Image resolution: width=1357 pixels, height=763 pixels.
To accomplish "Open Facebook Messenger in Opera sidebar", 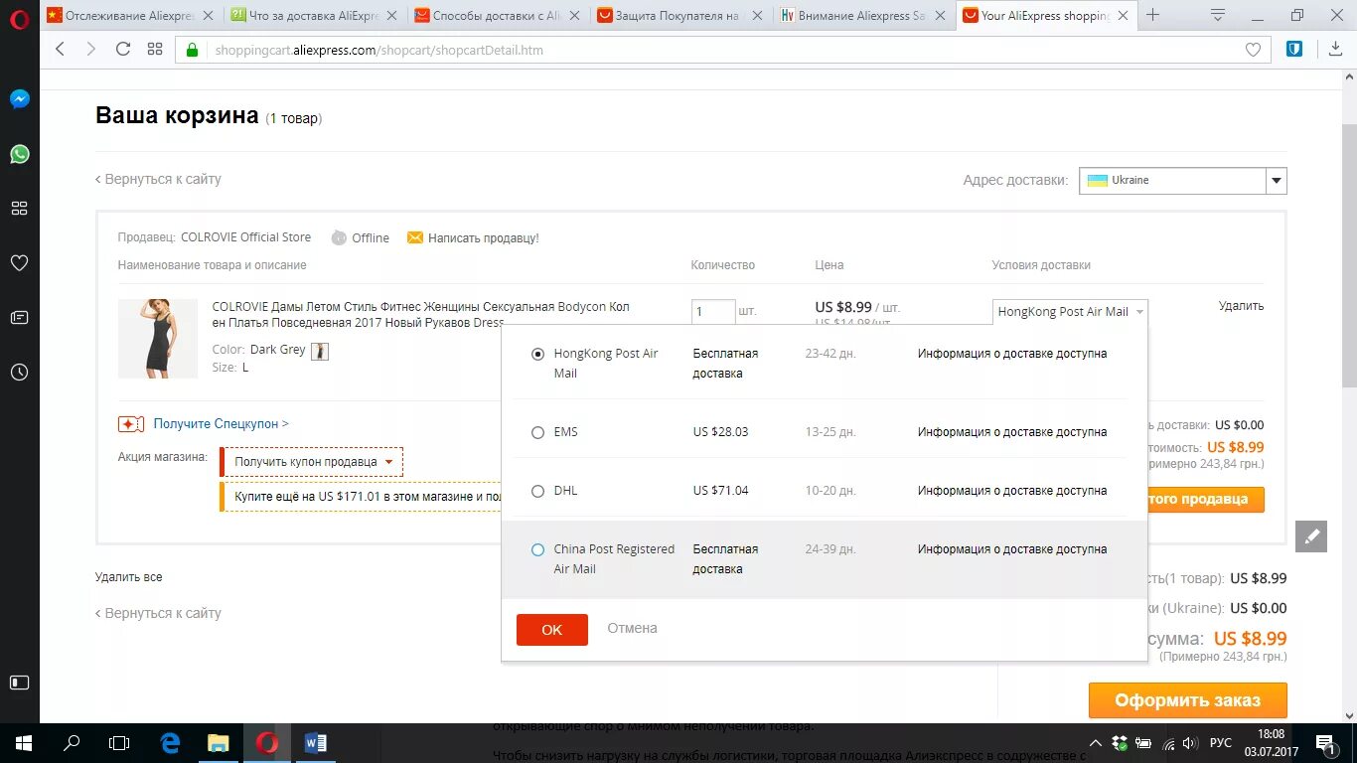I will 19,99.
